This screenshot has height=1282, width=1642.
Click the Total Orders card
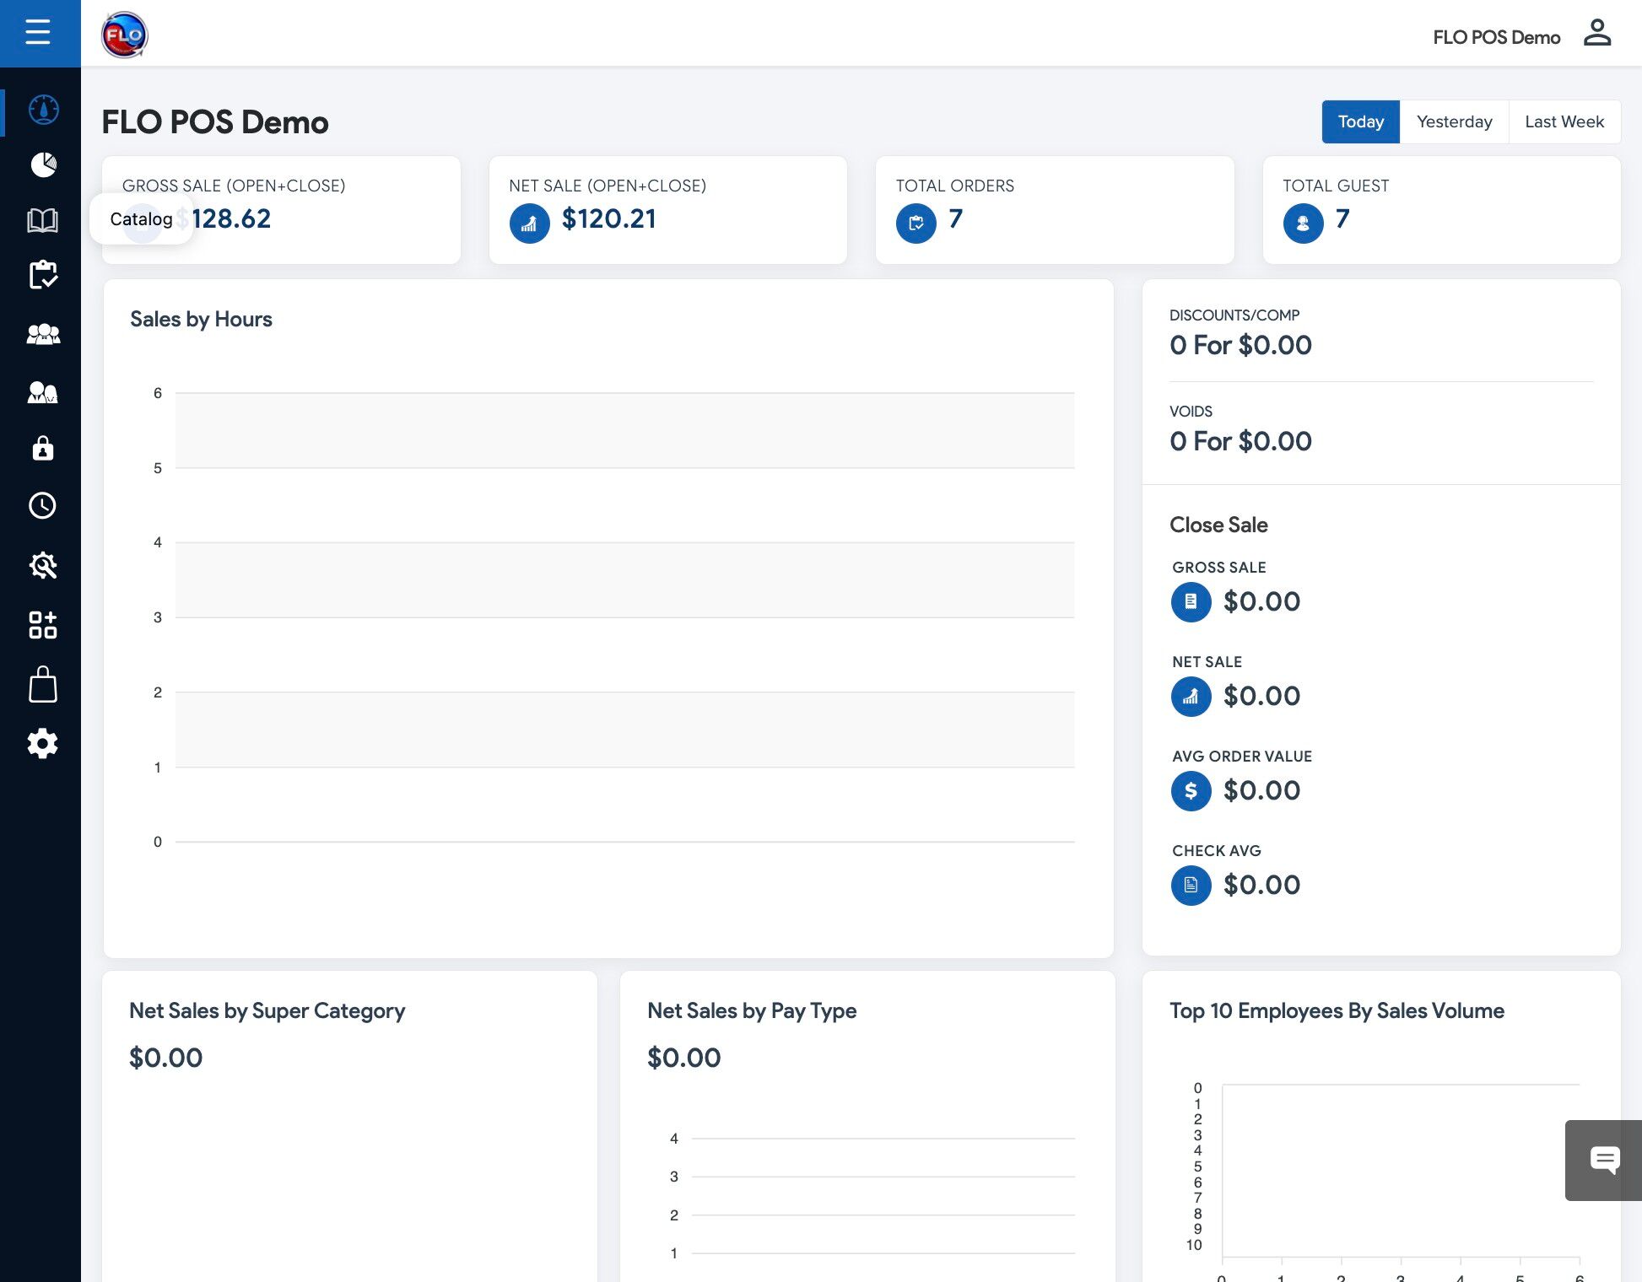tap(1054, 210)
